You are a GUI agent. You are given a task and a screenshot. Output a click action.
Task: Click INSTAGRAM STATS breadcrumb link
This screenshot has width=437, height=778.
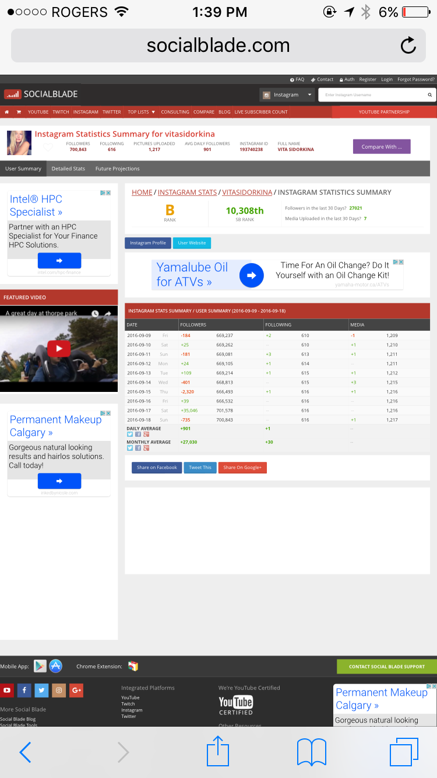tap(187, 192)
